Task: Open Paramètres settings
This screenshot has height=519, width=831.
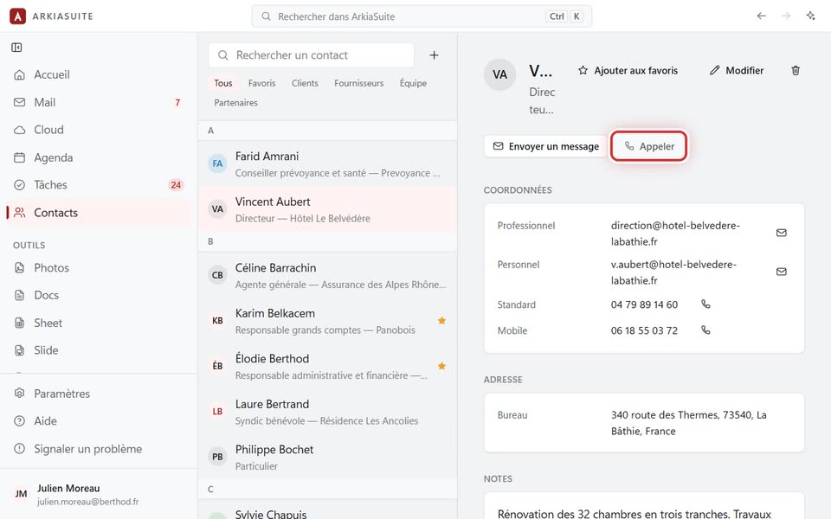Action: (99, 394)
